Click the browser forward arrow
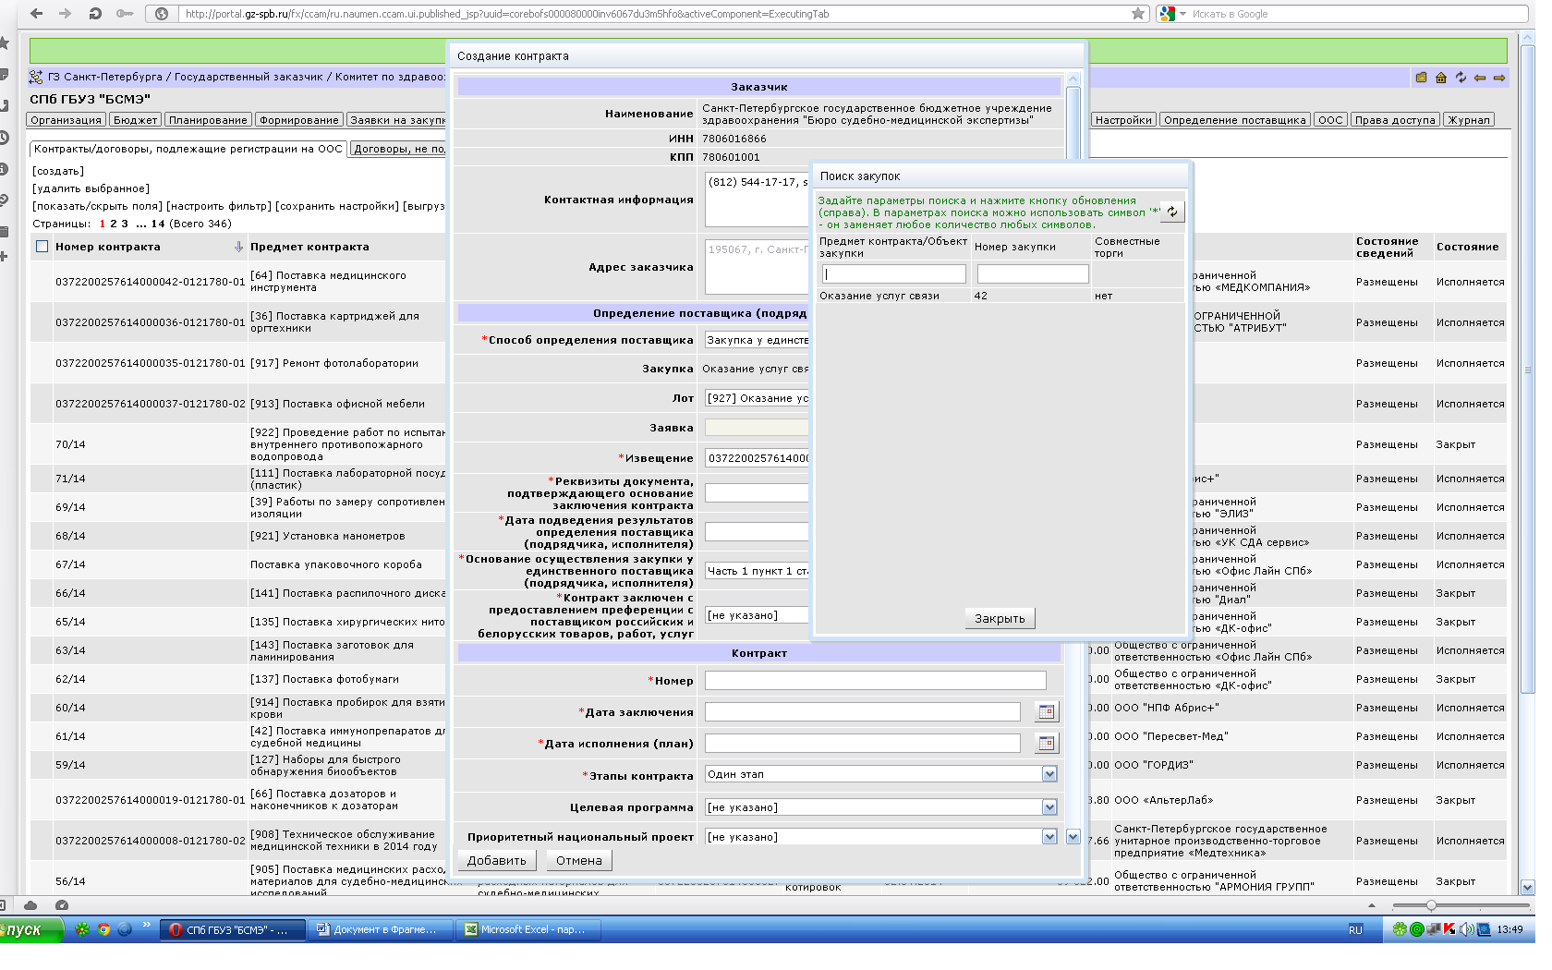The height and width of the screenshot is (970, 1552). click(x=65, y=14)
